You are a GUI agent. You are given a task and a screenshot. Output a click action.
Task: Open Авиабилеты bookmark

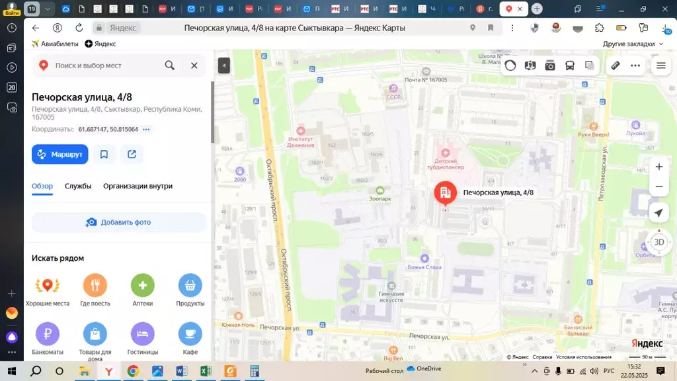[55, 44]
